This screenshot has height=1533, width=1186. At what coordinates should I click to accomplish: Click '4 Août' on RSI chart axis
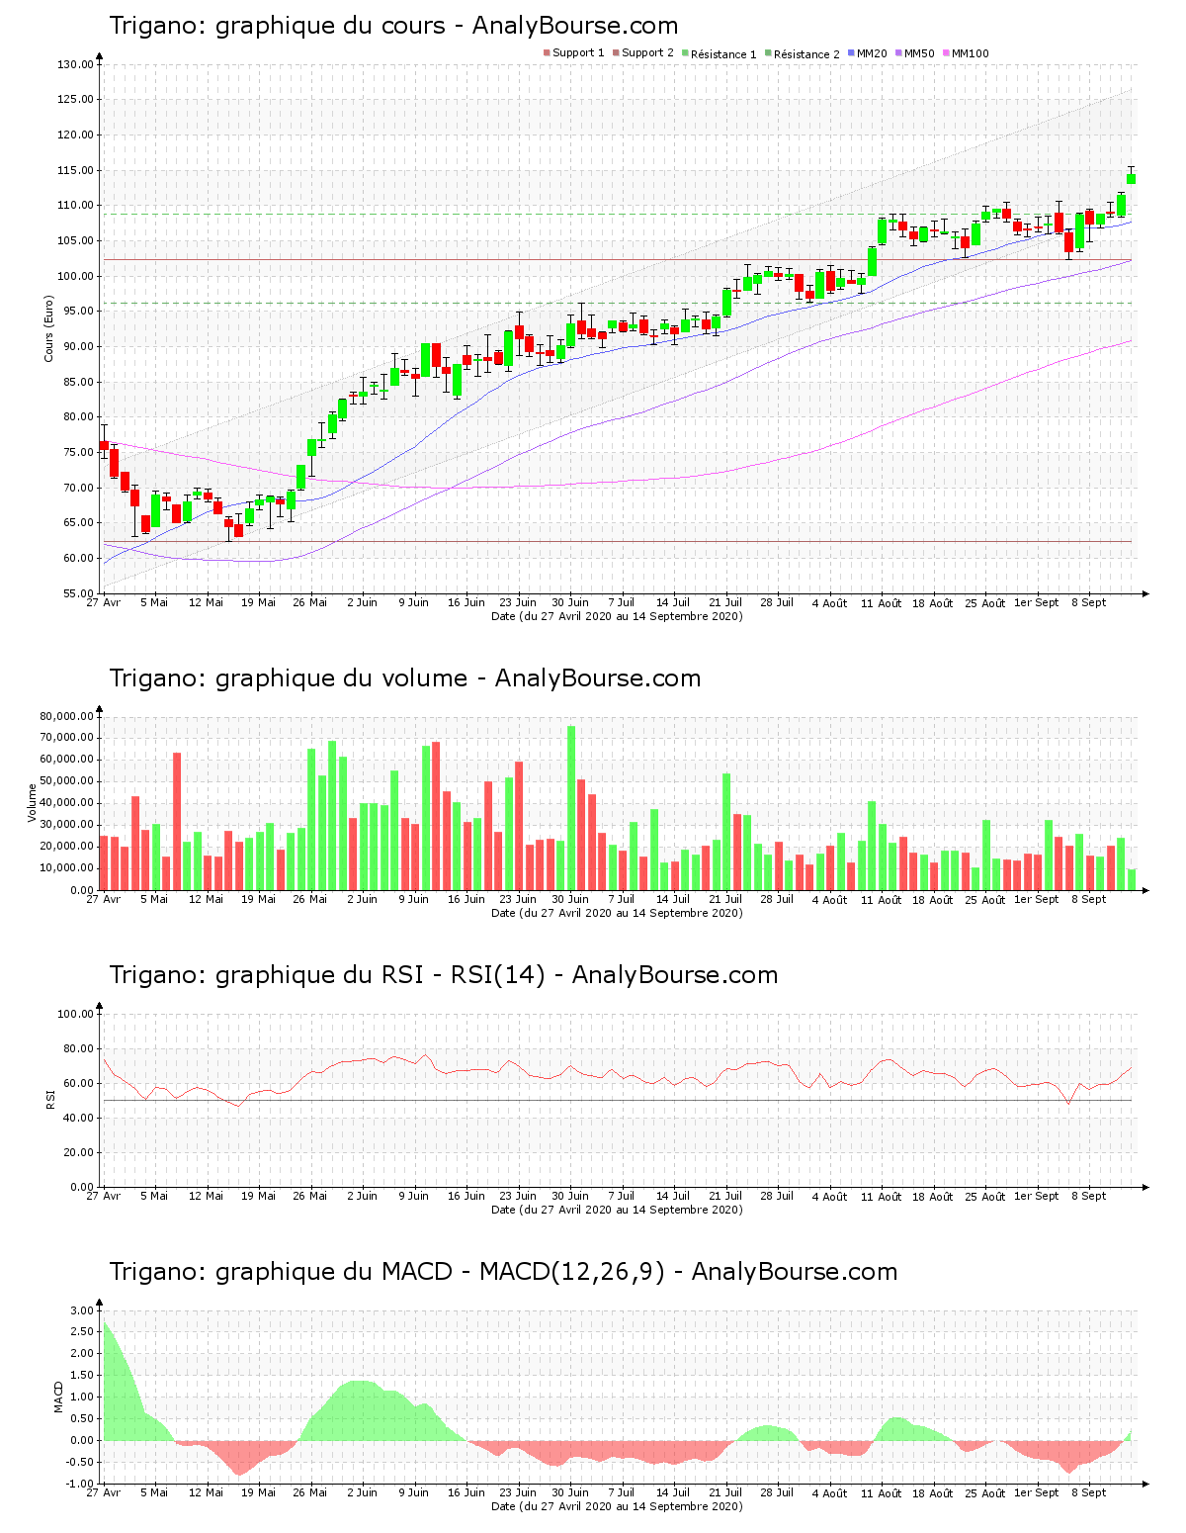pyautogui.click(x=829, y=1196)
